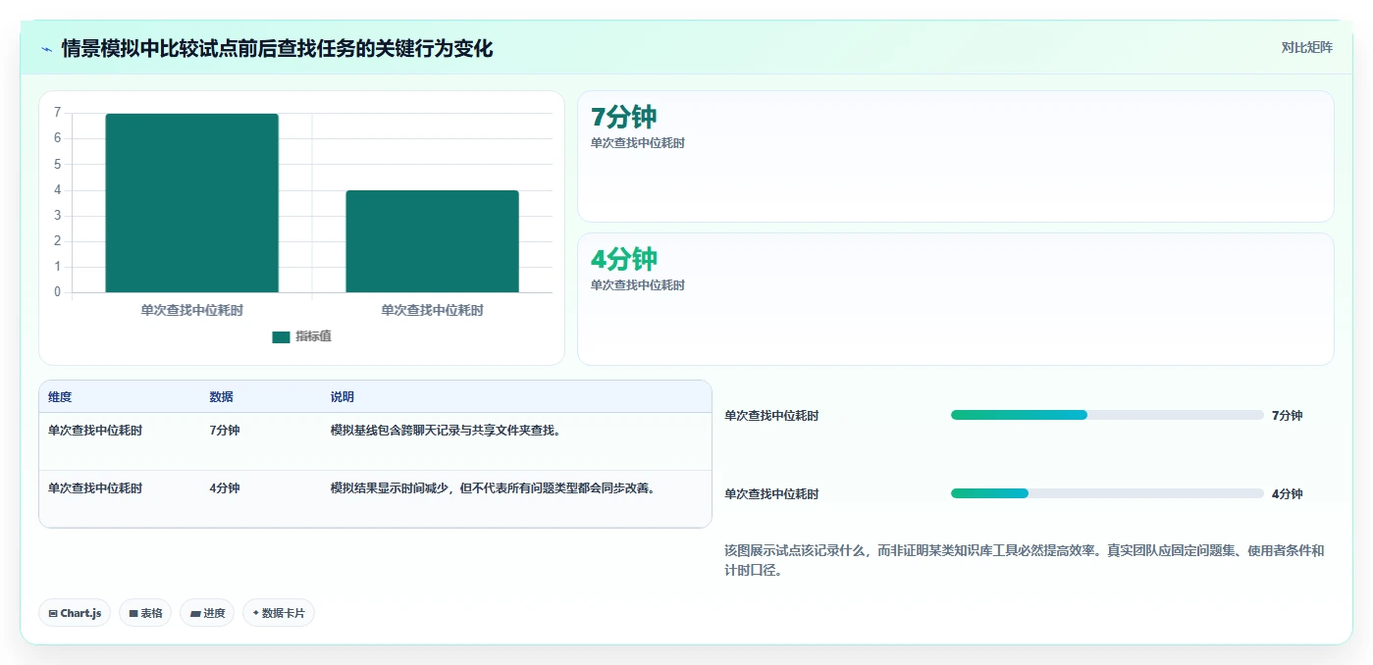Click the 维度 cell in the table's 4分钟 row
Screen dimensions: 1373x665
click(95, 488)
